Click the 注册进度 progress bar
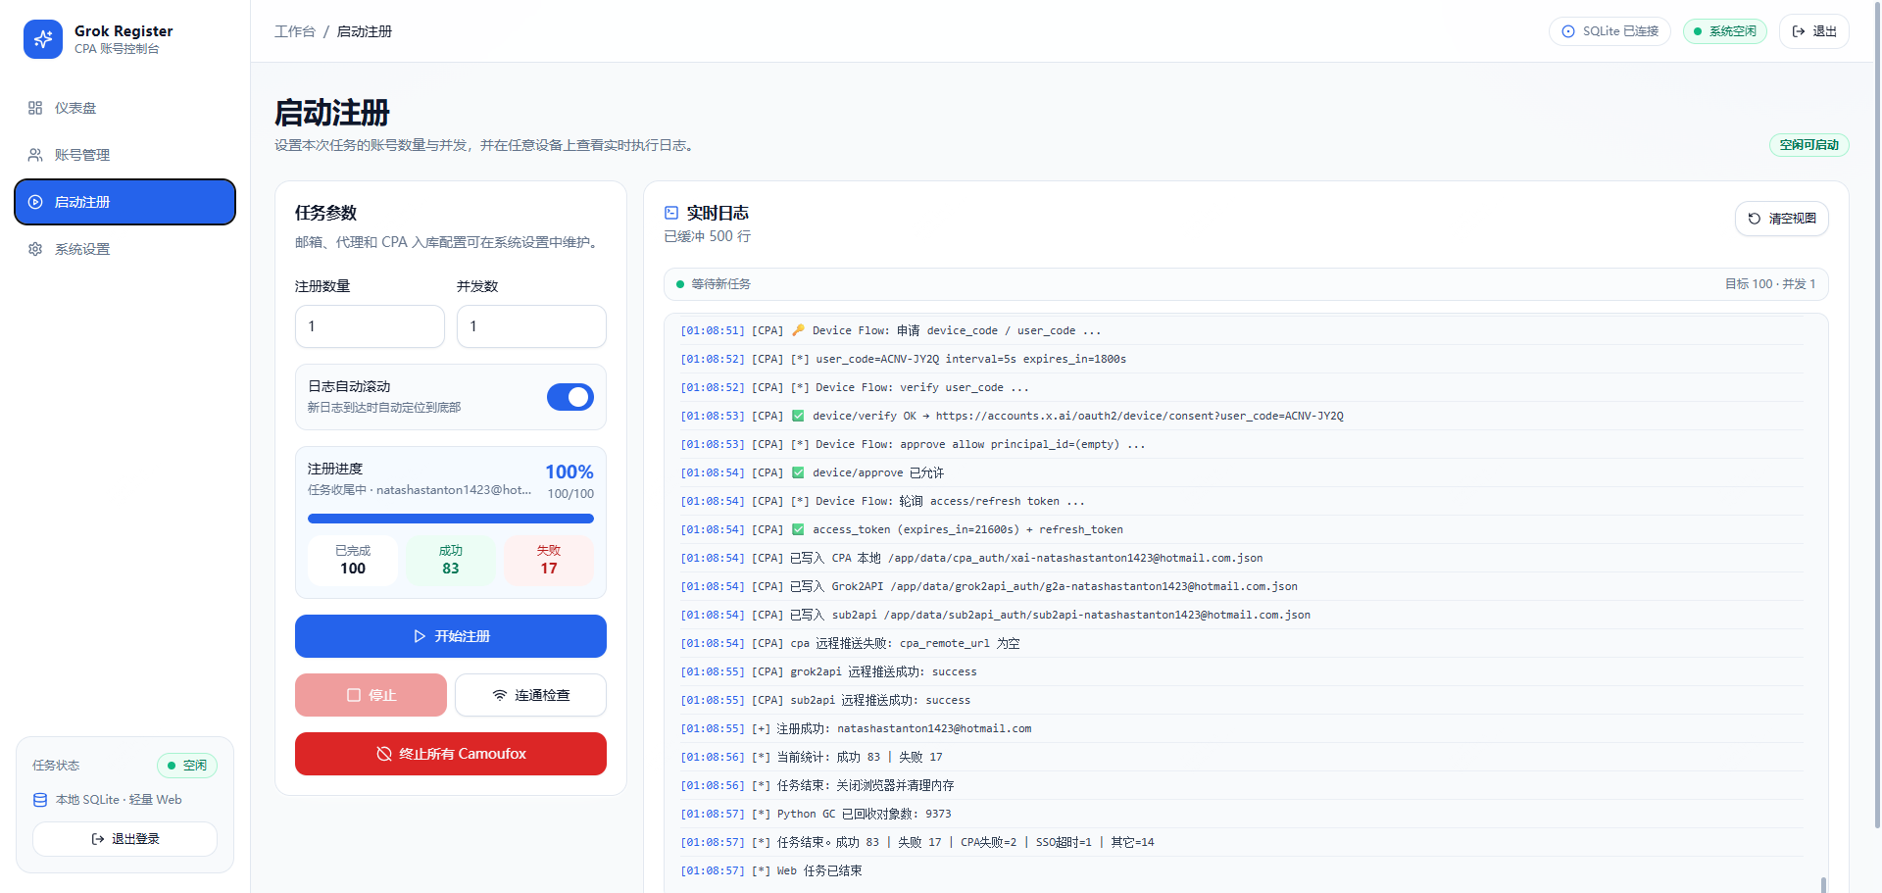 [x=451, y=519]
